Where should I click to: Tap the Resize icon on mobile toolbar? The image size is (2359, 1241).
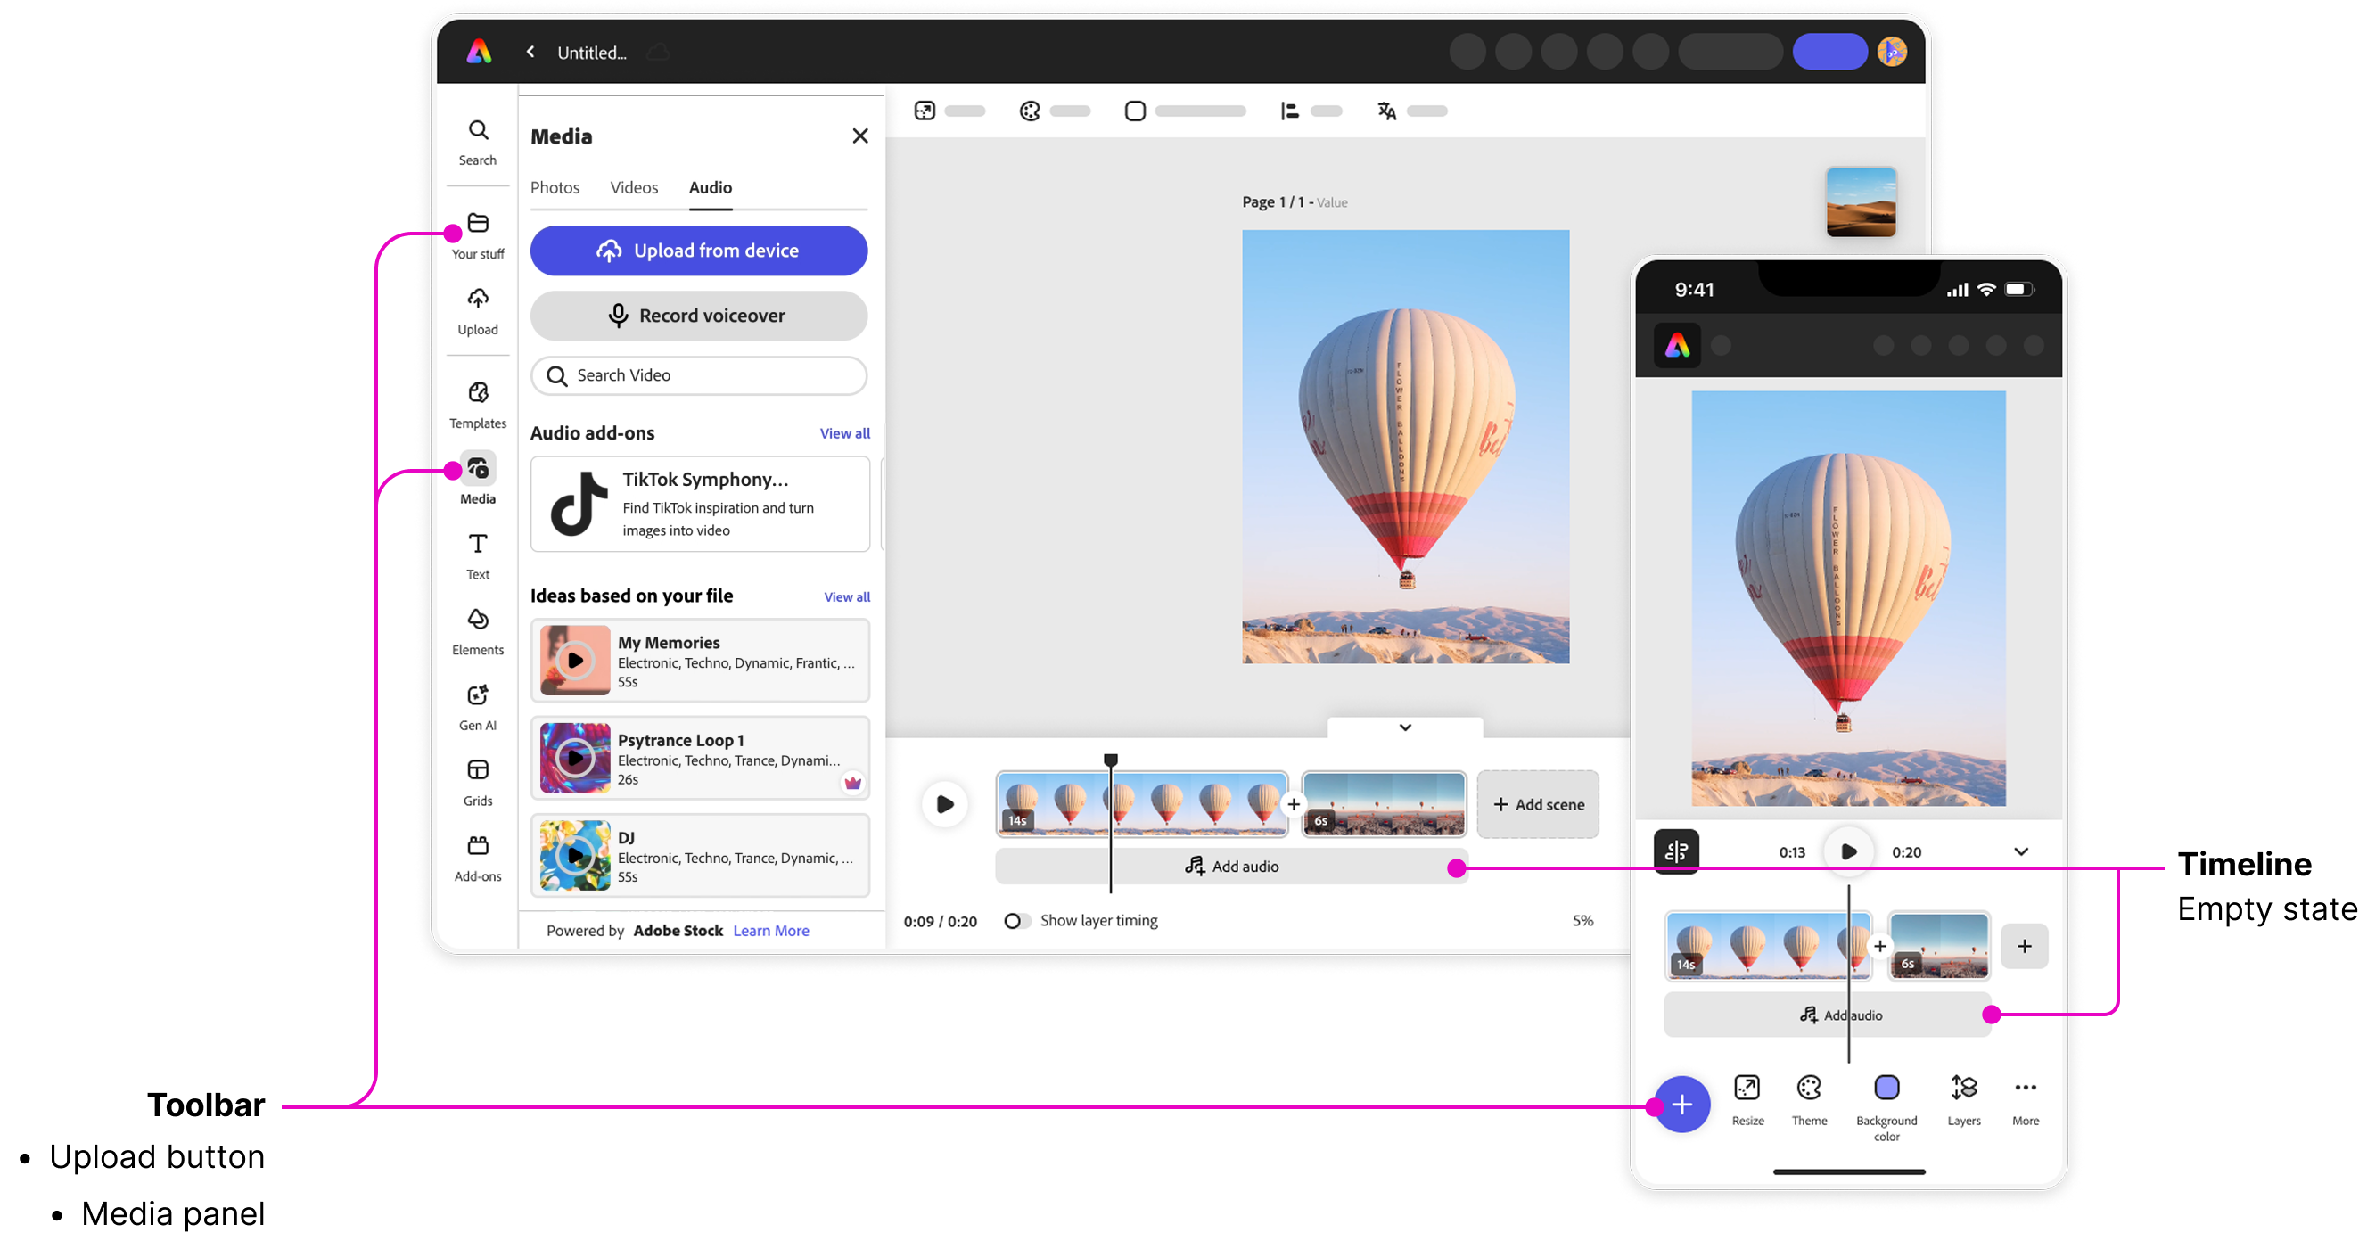pyautogui.click(x=1747, y=1100)
